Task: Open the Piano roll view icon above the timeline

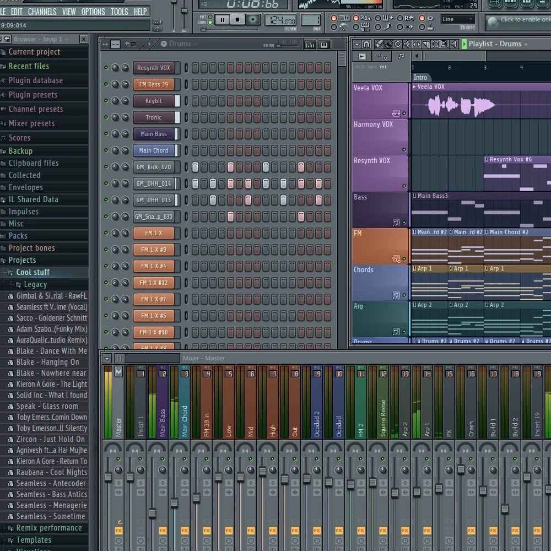Action: click(401, 56)
